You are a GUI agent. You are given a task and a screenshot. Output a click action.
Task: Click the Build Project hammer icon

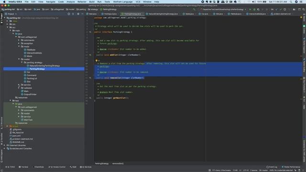click(194, 10)
